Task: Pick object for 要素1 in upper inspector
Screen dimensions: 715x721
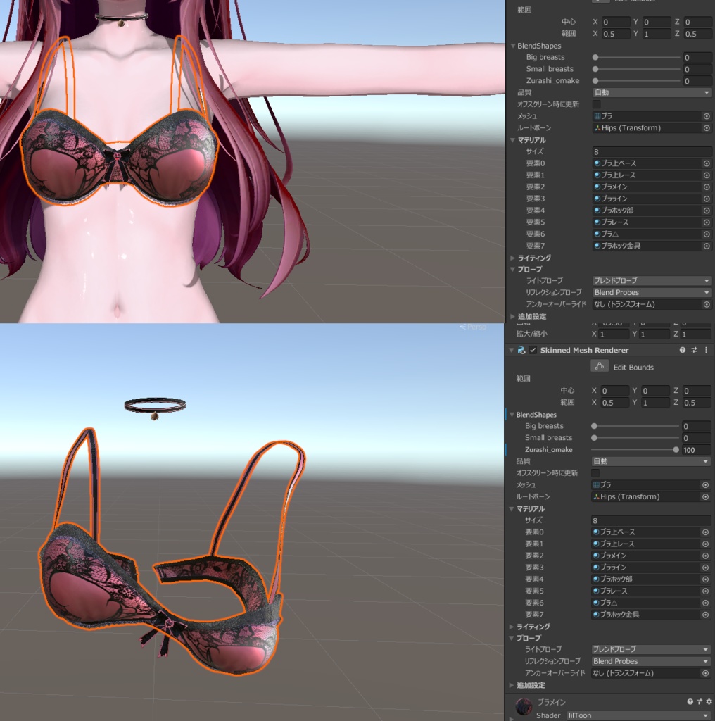Action: click(x=707, y=175)
